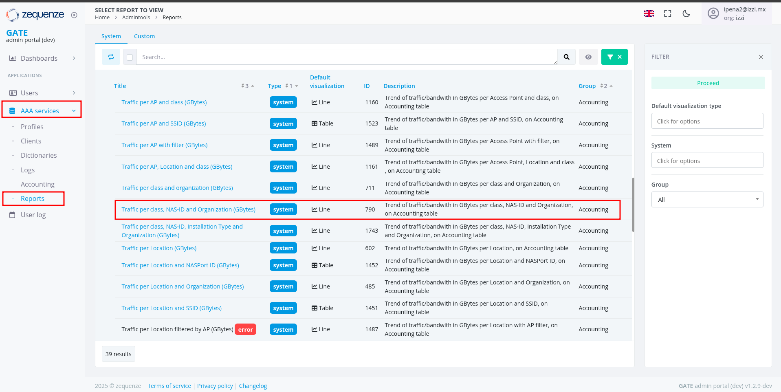Open Reports in the sidebar

pyautogui.click(x=33, y=198)
